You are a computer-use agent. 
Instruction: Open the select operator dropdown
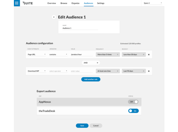pos(58,71)
